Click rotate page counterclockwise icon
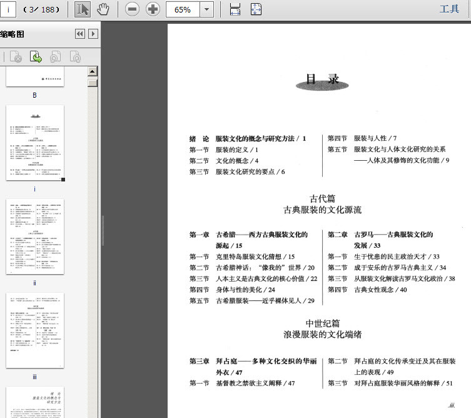Viewport: 471px width, 418px height. [x=55, y=56]
